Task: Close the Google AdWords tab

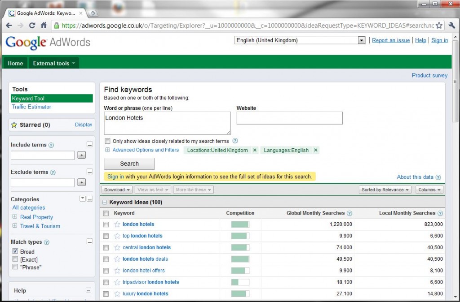Action: [81, 13]
